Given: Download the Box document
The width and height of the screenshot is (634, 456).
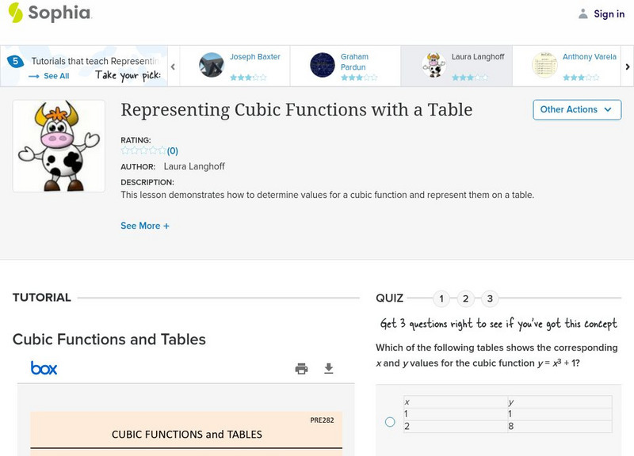Looking at the screenshot, I should coord(329,368).
